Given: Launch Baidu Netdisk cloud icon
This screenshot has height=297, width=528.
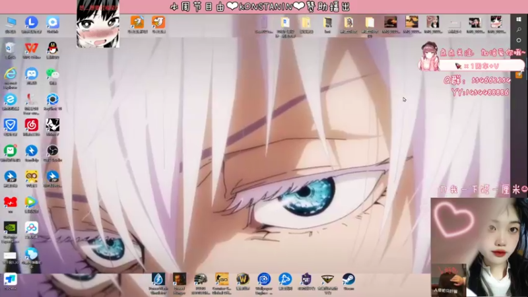Looking at the screenshot, I should (x=31, y=228).
